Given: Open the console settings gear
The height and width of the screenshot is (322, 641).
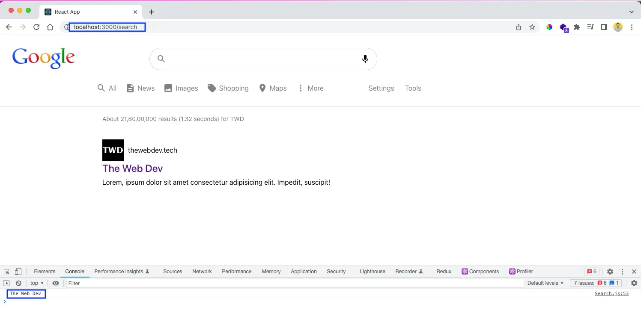Looking at the screenshot, I should click(634, 283).
